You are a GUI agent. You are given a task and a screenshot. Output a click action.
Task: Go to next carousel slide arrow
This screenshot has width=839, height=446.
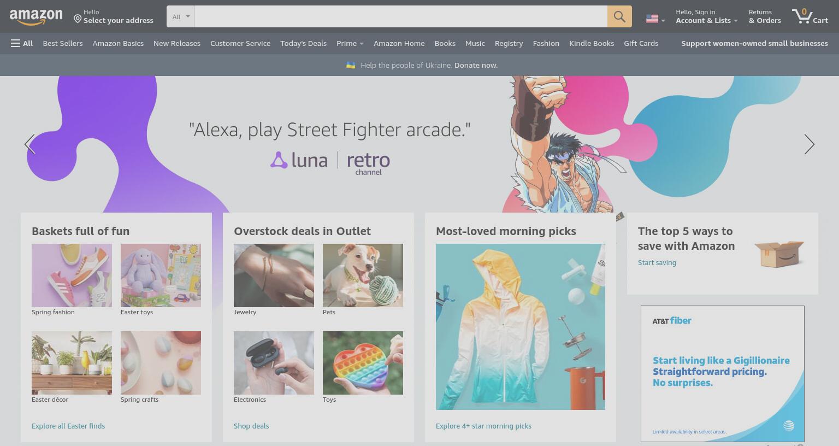[x=810, y=144]
